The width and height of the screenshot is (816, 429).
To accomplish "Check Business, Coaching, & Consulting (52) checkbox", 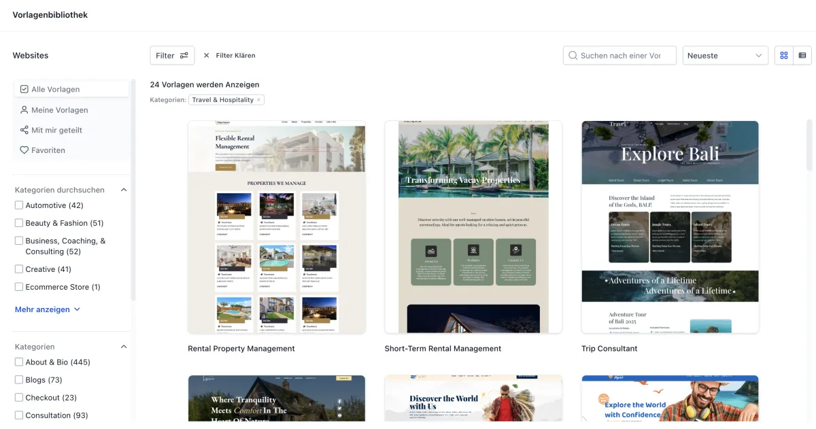I will point(19,241).
